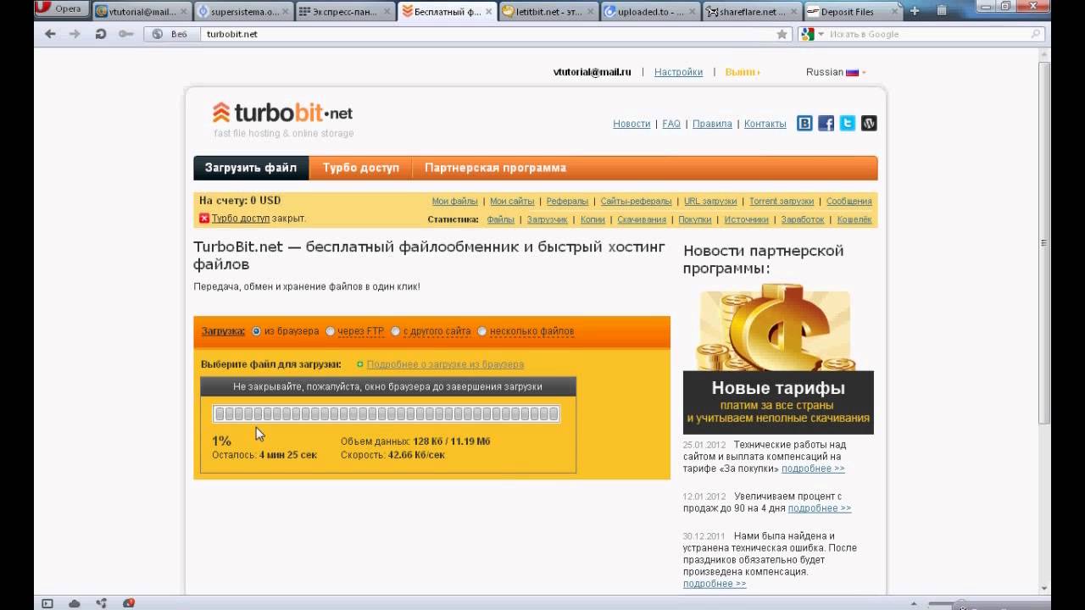Open the Russian language dropdown
Image resolution: width=1085 pixels, height=610 pixels.
coord(835,72)
